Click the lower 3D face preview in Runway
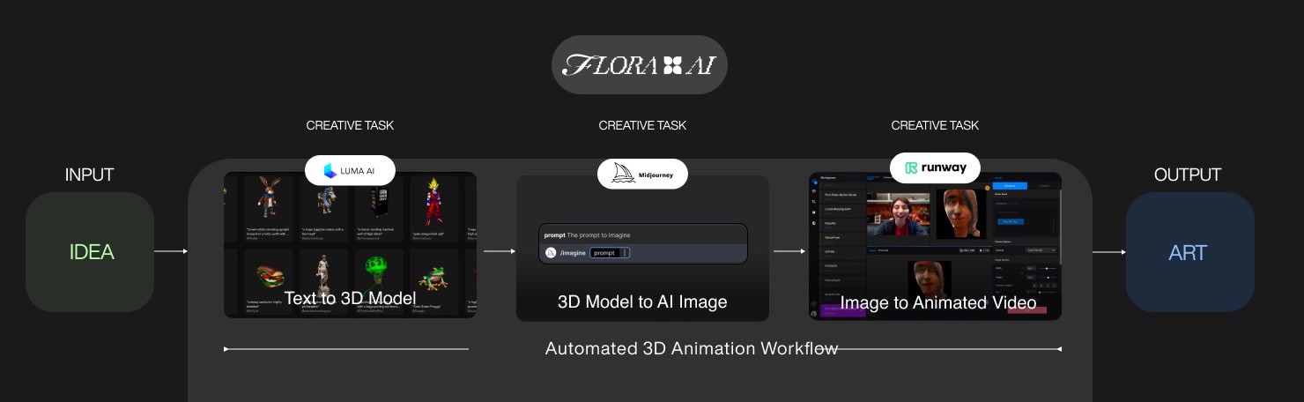This screenshot has width=1304, height=402. (930, 280)
